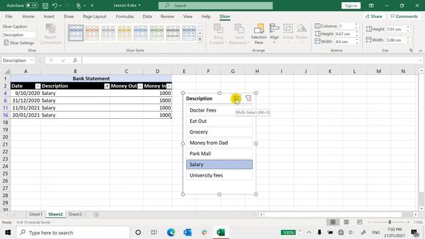
Task: Sign in to Office account
Action: click(351, 5)
